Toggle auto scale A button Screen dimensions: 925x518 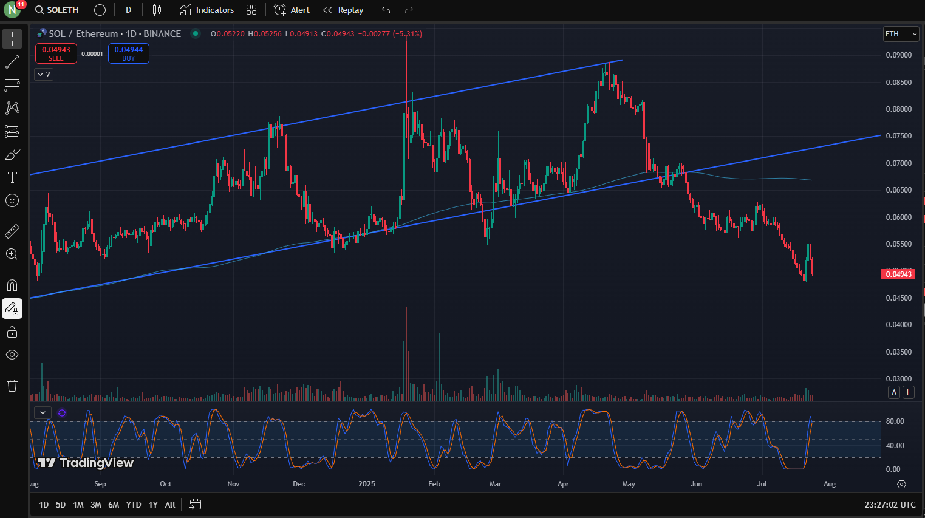pos(894,392)
